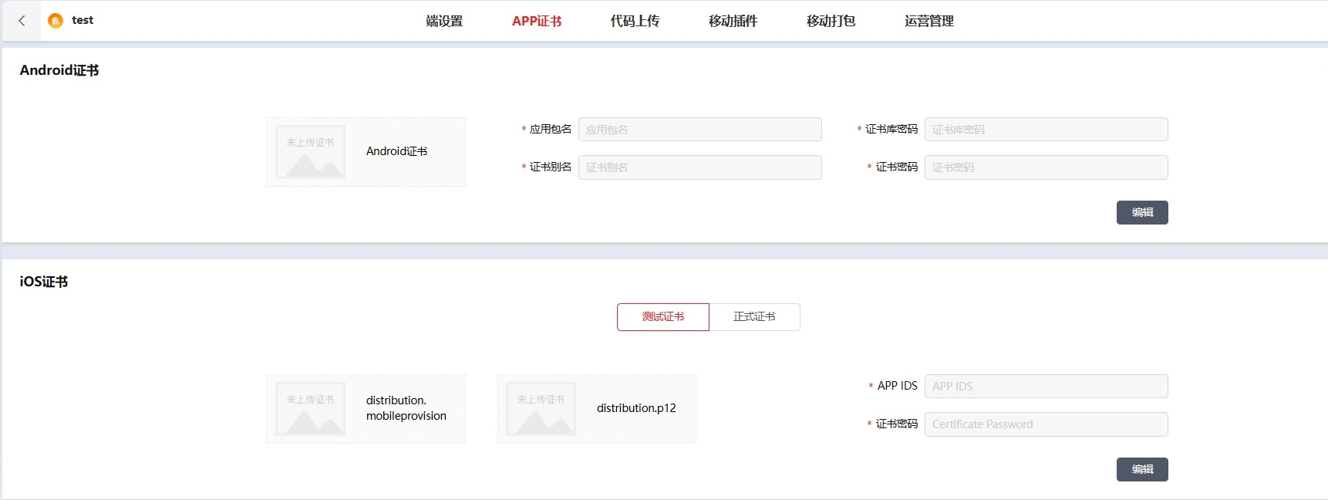Image resolution: width=1328 pixels, height=500 pixels.
Task: Click the distribution.mobileprovision label text
Action: pyautogui.click(x=406, y=408)
